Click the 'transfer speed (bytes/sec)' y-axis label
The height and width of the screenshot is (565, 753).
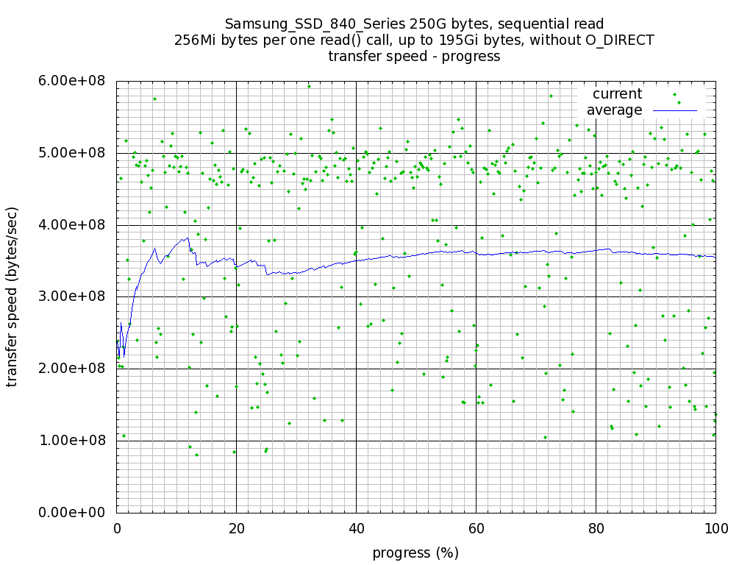(12, 297)
